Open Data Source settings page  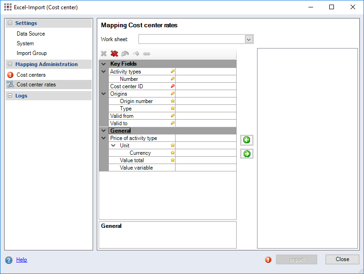[x=31, y=34]
